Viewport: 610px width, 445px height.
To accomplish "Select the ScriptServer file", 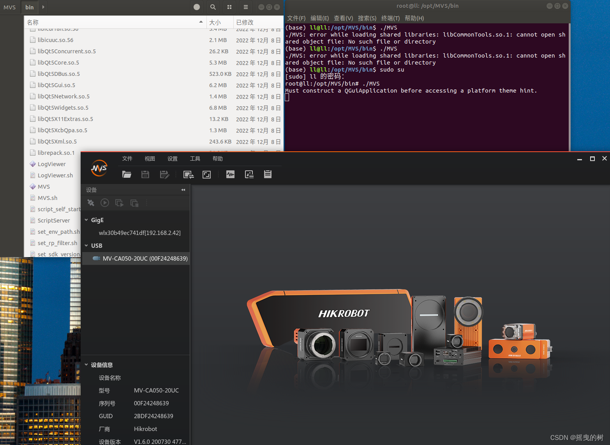I will (54, 220).
